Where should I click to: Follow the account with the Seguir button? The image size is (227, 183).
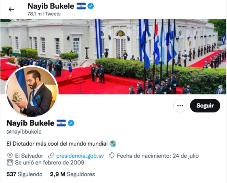coord(205,106)
